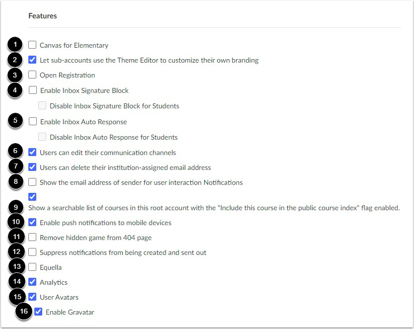Click the number 1 callout marker

15,44
